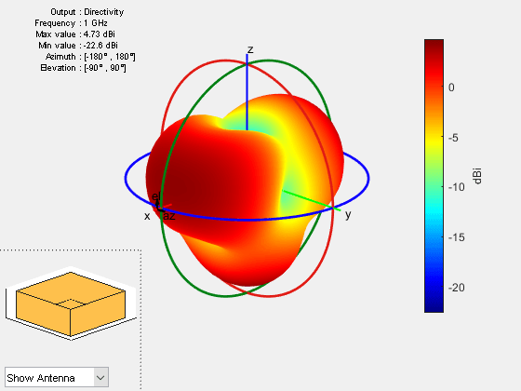Click the Max value 4.73 dBi text
This screenshot has height=391, width=521.
click(75, 34)
